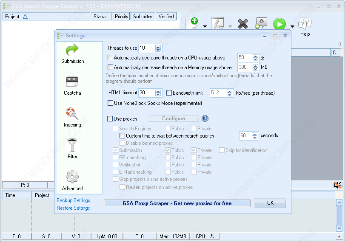Click the Status column header
The image size is (345, 242).
point(101,17)
